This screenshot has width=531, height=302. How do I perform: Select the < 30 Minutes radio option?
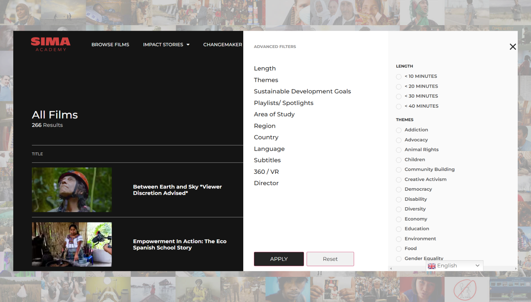point(399,97)
